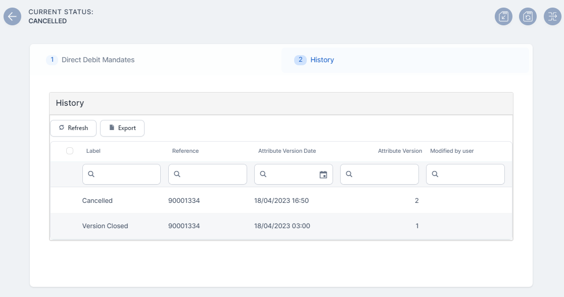Click search icon in Modified by user filter

tap(435, 175)
